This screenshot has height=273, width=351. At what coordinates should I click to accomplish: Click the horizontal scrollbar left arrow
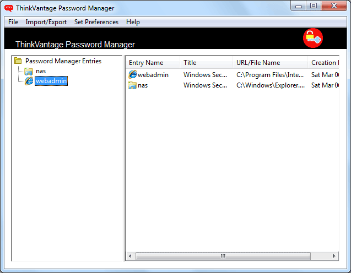pyautogui.click(x=130, y=256)
